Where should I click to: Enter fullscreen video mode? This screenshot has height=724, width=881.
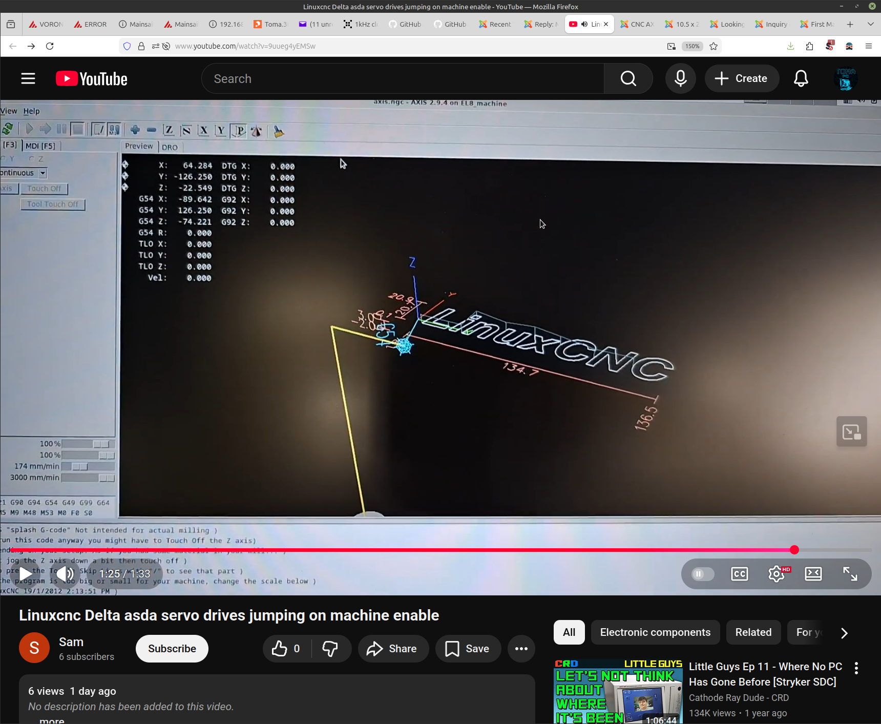tap(850, 574)
